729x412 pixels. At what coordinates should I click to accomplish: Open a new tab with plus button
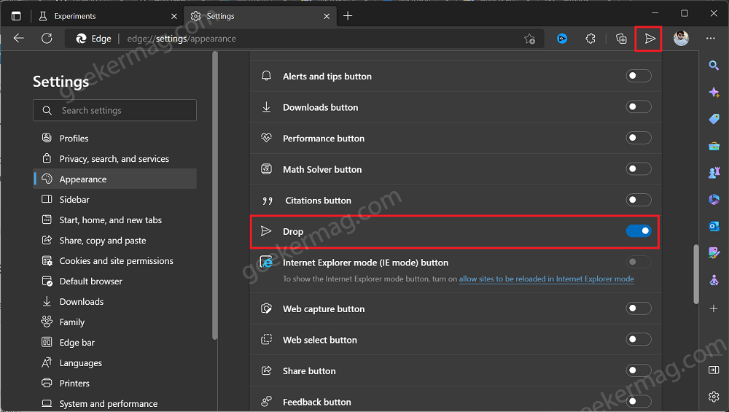pos(348,16)
